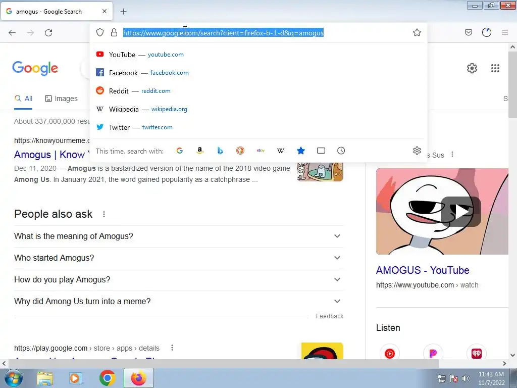This screenshot has height=388, width=517.
Task: Expand 'How do you play Amogus?'
Action: (179, 280)
